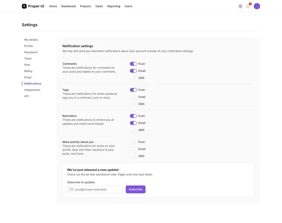Enable Tags SMS toggle
The image size is (282, 223).
(133, 104)
